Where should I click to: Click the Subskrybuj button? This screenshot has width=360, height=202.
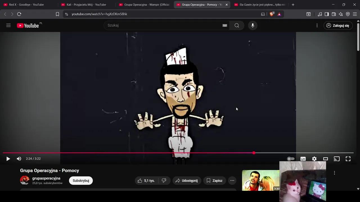pyautogui.click(x=81, y=181)
